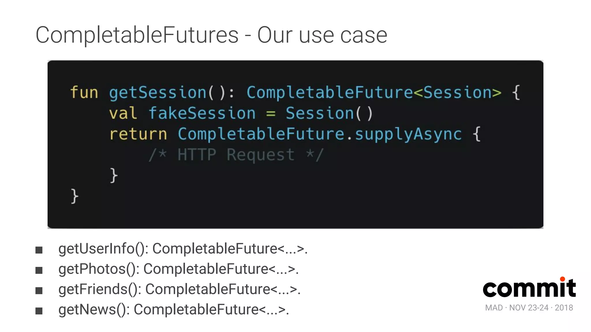The image size is (591, 332).
Task: Click the getPhotos(): CompletableFuture line
Action: coord(178,269)
